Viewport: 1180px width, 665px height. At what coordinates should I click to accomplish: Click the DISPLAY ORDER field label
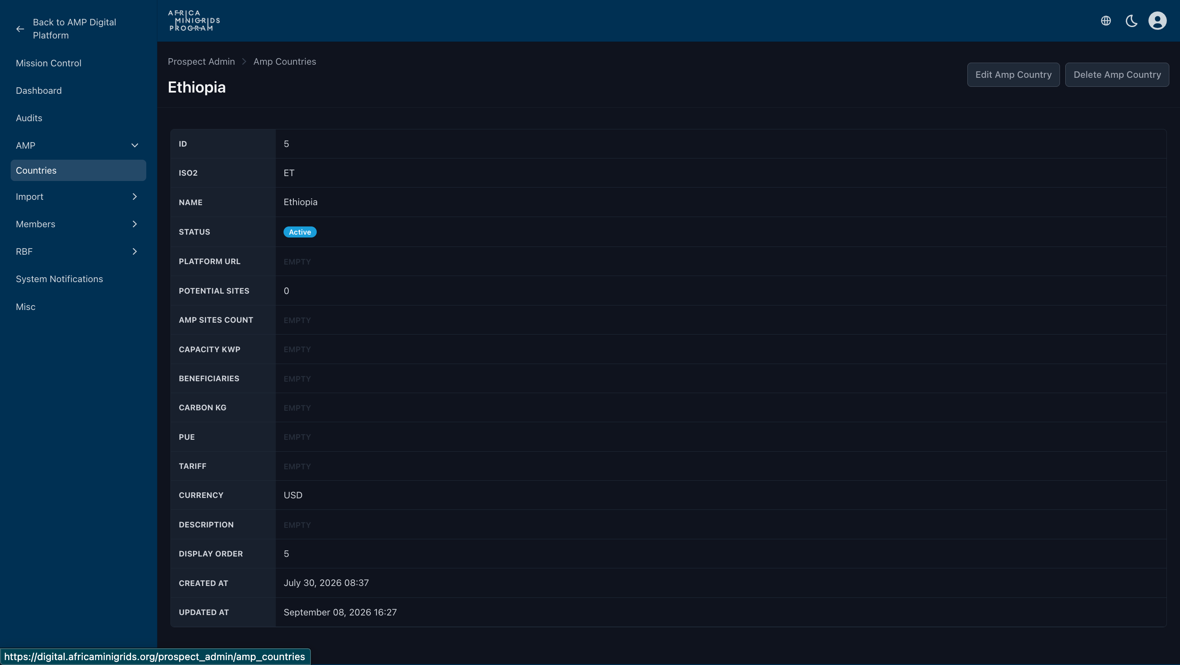(x=211, y=554)
